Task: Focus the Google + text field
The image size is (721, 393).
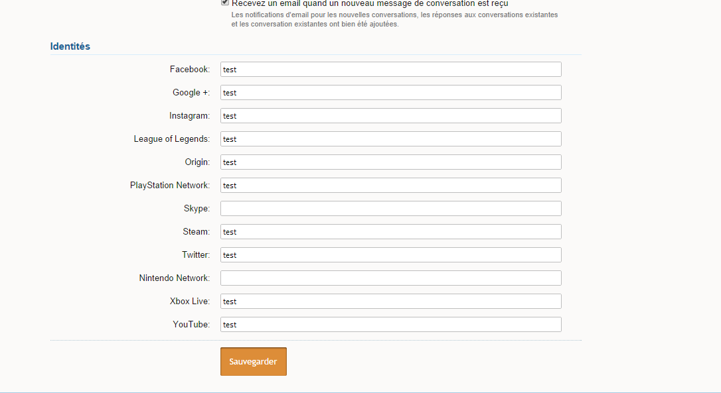Action: (391, 92)
